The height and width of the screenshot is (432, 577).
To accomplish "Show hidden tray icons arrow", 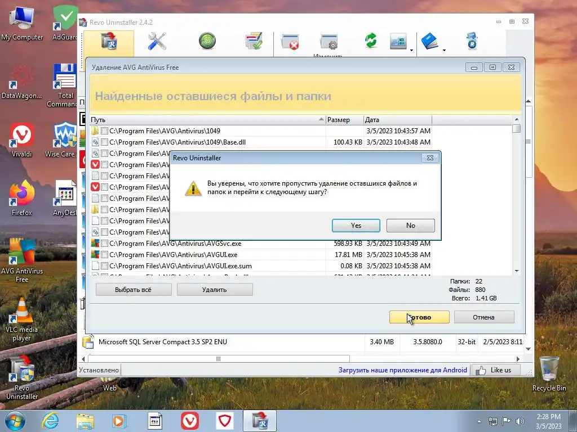I will 479,421.
